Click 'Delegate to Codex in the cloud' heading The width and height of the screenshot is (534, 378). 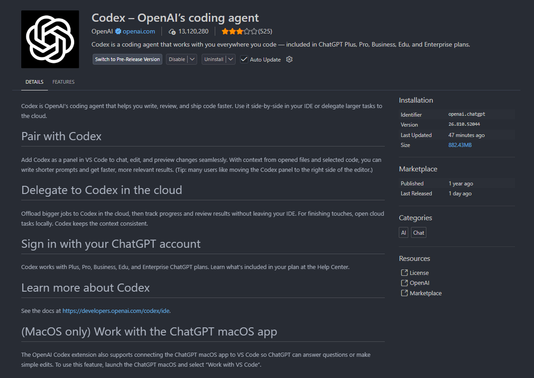tap(101, 190)
